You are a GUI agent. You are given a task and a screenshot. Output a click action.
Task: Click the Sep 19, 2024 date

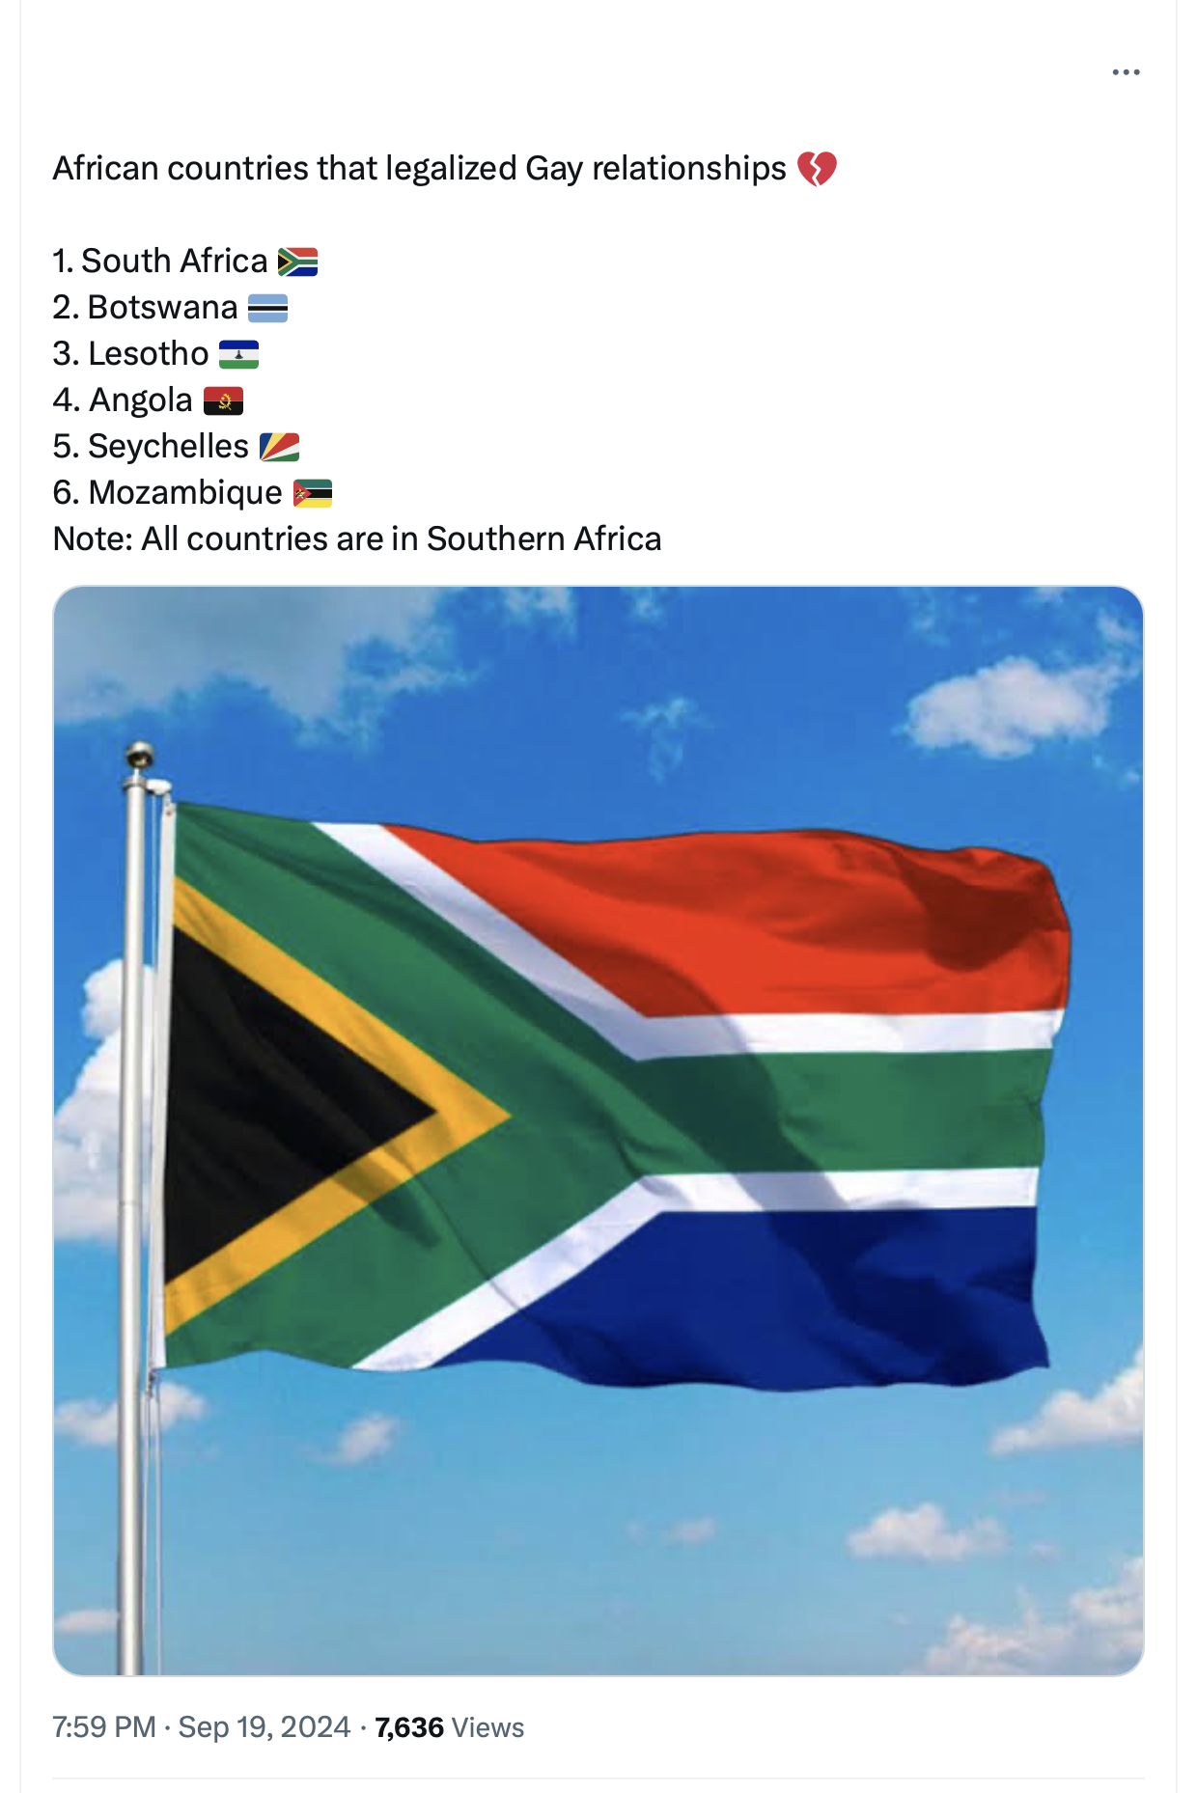click(x=264, y=1726)
